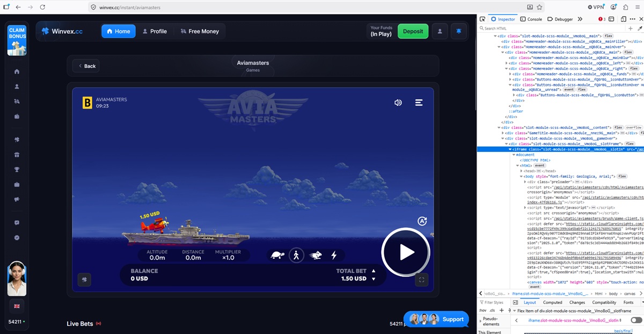Select the rabbit fast speed

coord(315,255)
